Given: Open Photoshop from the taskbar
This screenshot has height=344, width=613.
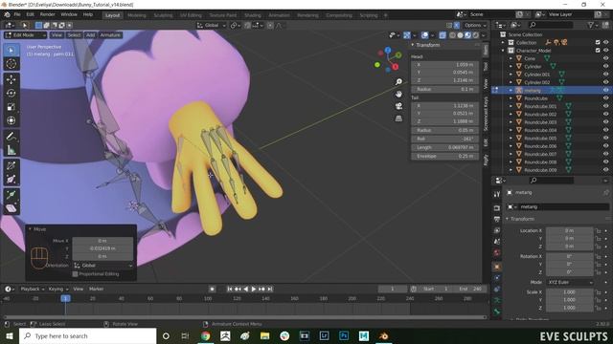Looking at the screenshot, I should 344,335.
